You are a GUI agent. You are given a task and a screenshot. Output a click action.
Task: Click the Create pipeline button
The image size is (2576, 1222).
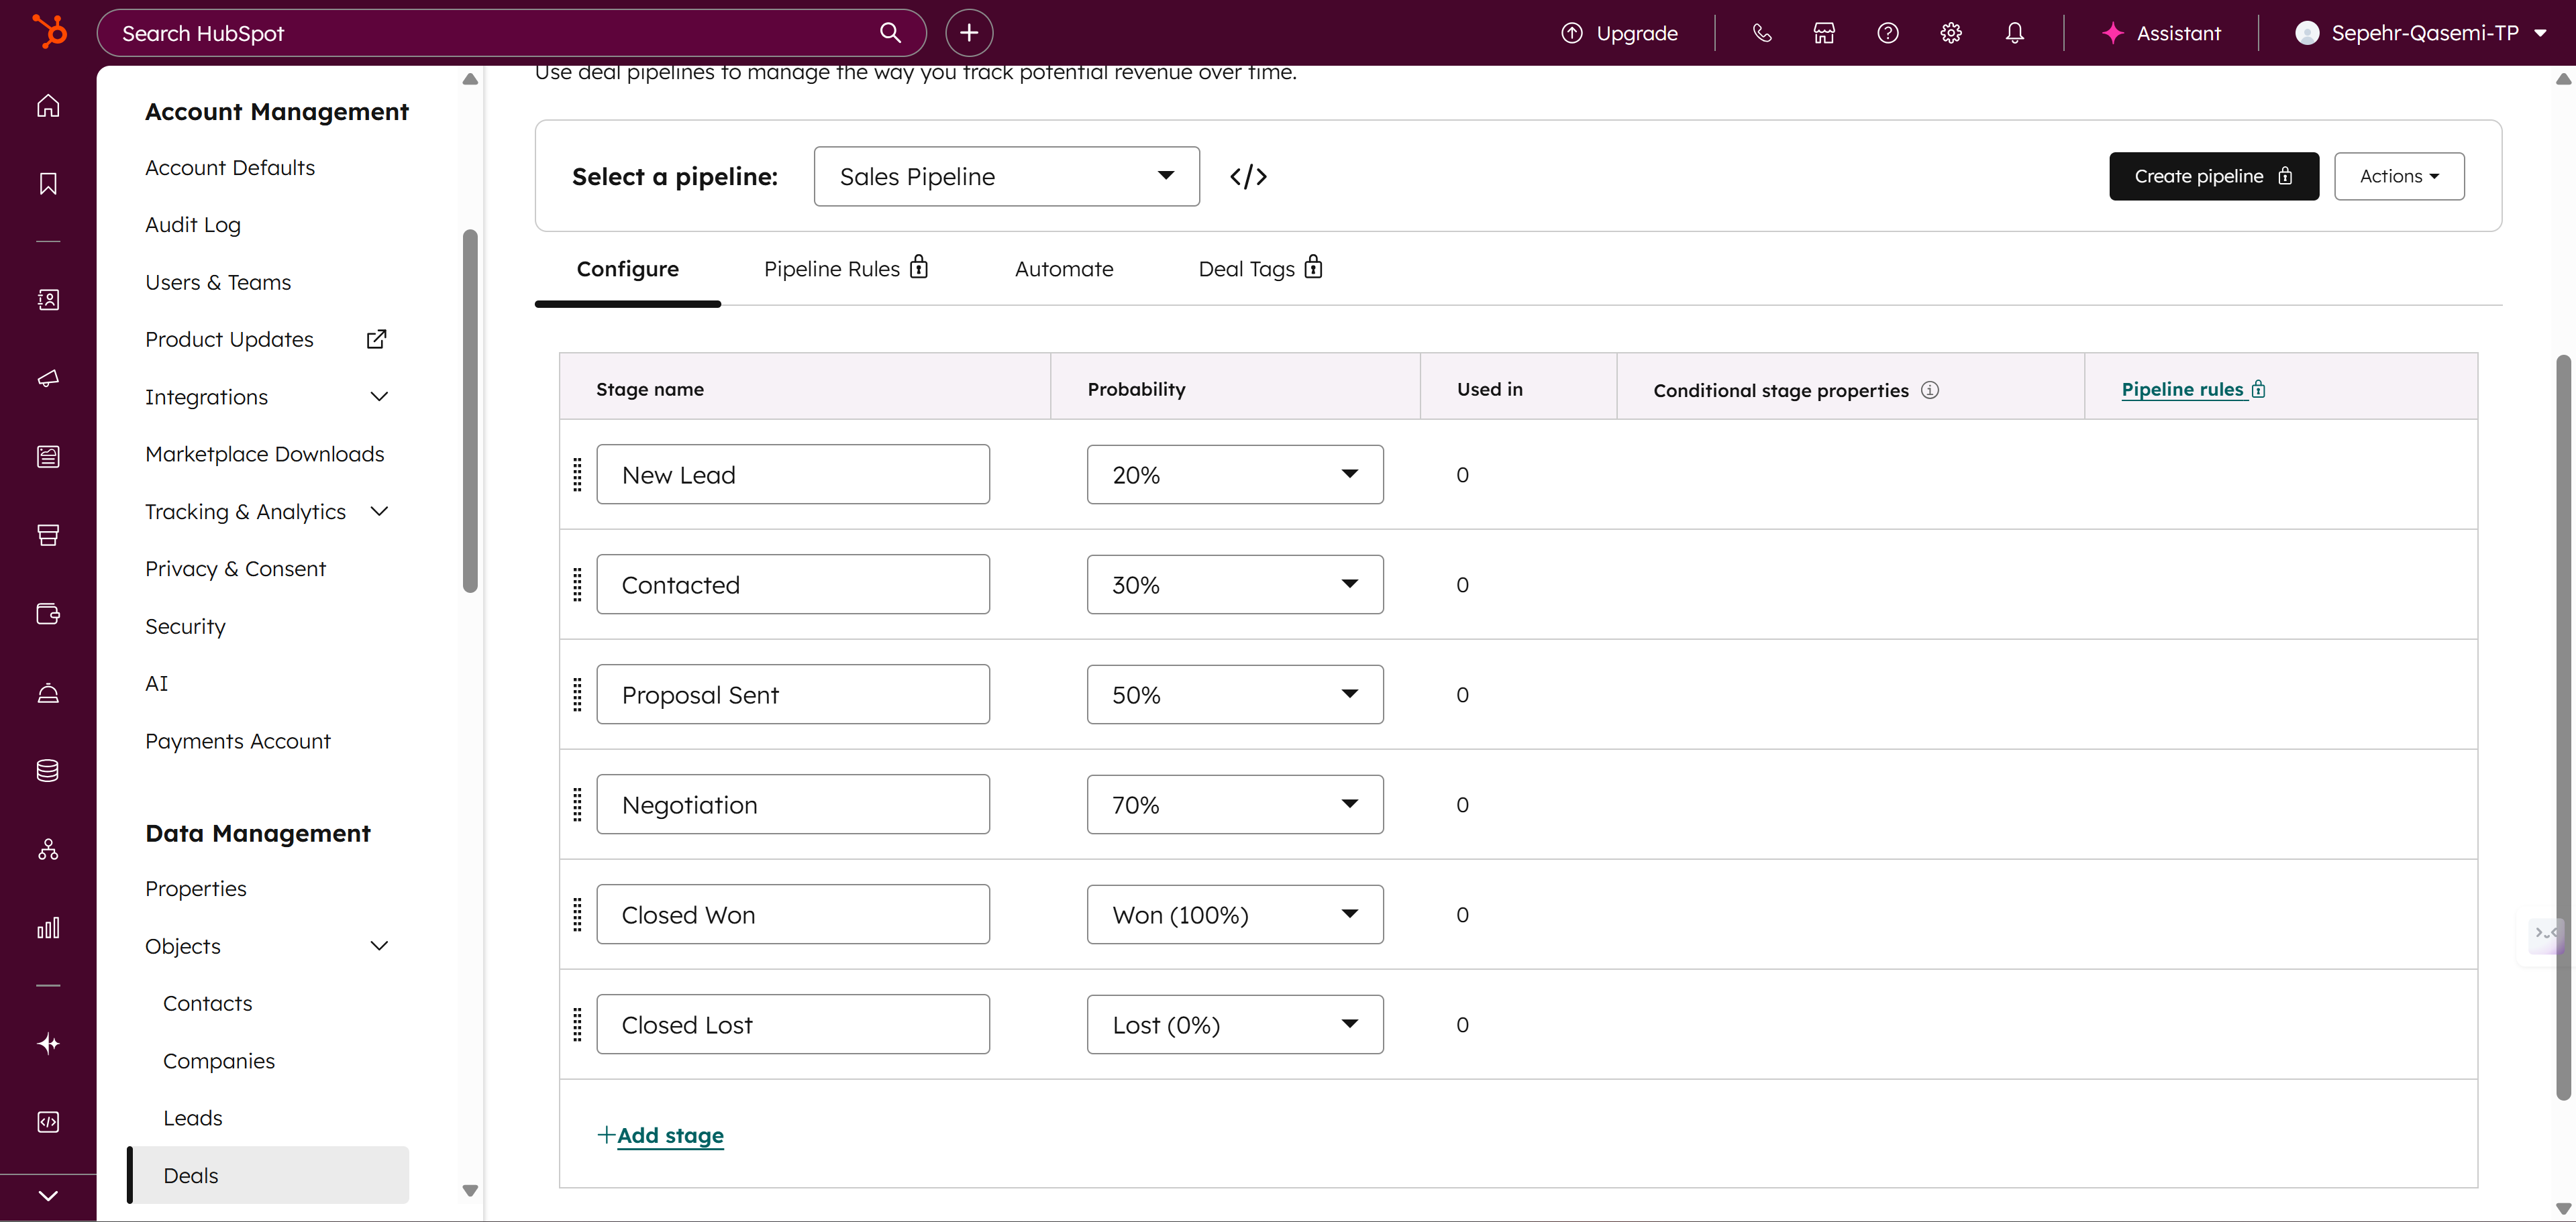point(2213,176)
